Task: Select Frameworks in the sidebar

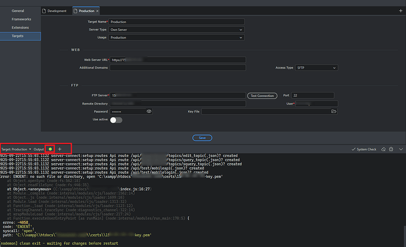Action: (21, 19)
